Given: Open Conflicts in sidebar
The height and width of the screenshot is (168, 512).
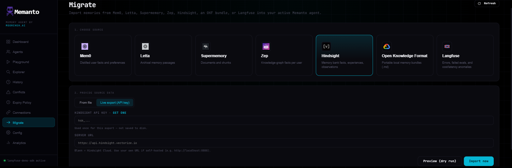Looking at the screenshot, I should coord(28,92).
